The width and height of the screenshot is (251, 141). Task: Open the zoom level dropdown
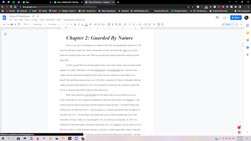[x=27, y=24]
